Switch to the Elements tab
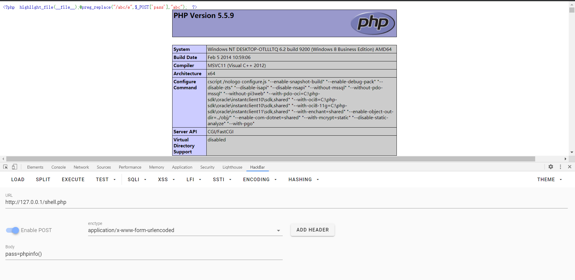 [35, 167]
